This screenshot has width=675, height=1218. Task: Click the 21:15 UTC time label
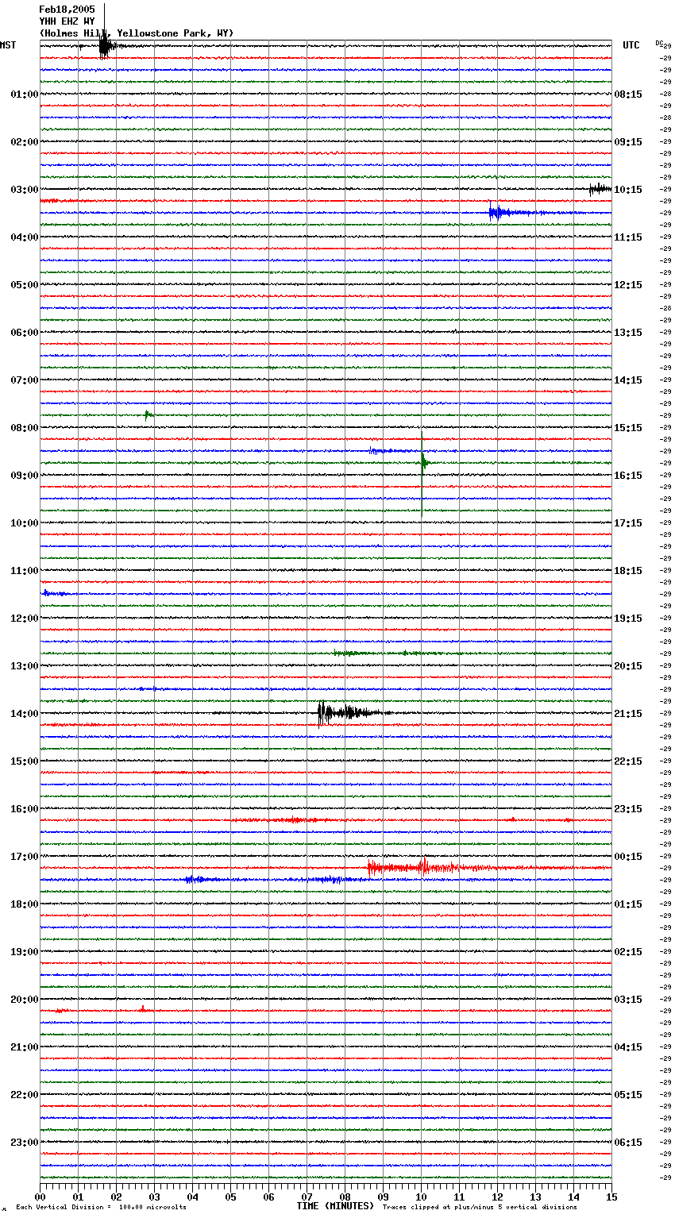coord(628,714)
